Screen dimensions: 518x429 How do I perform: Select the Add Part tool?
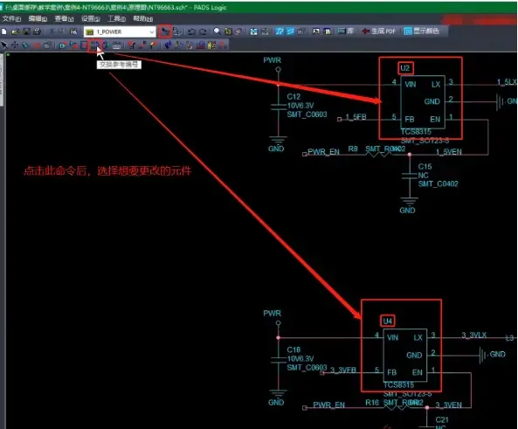(x=63, y=45)
